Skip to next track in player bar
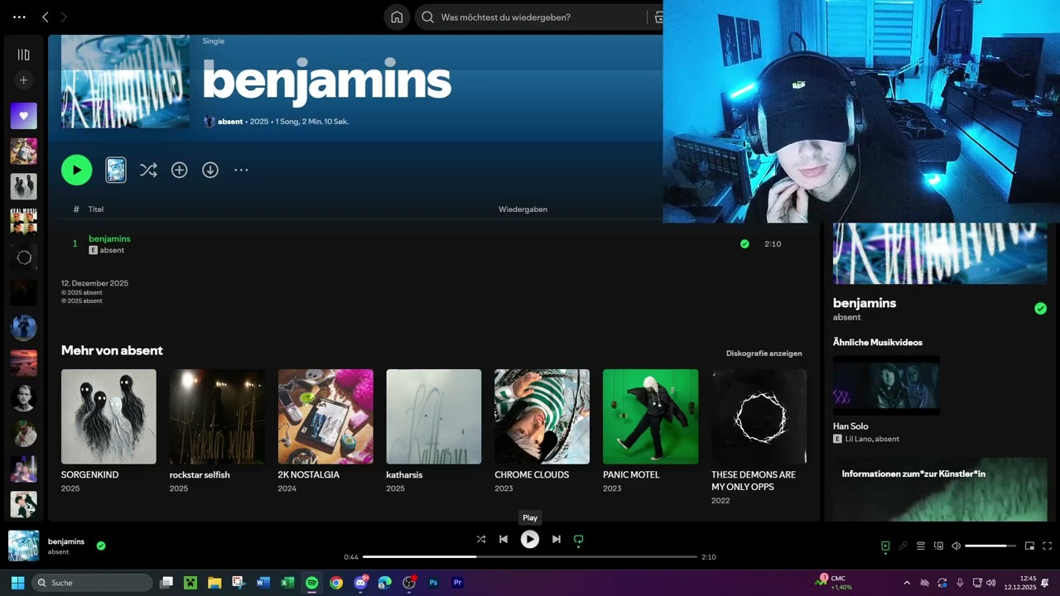Viewport: 1060px width, 596px height. point(556,539)
